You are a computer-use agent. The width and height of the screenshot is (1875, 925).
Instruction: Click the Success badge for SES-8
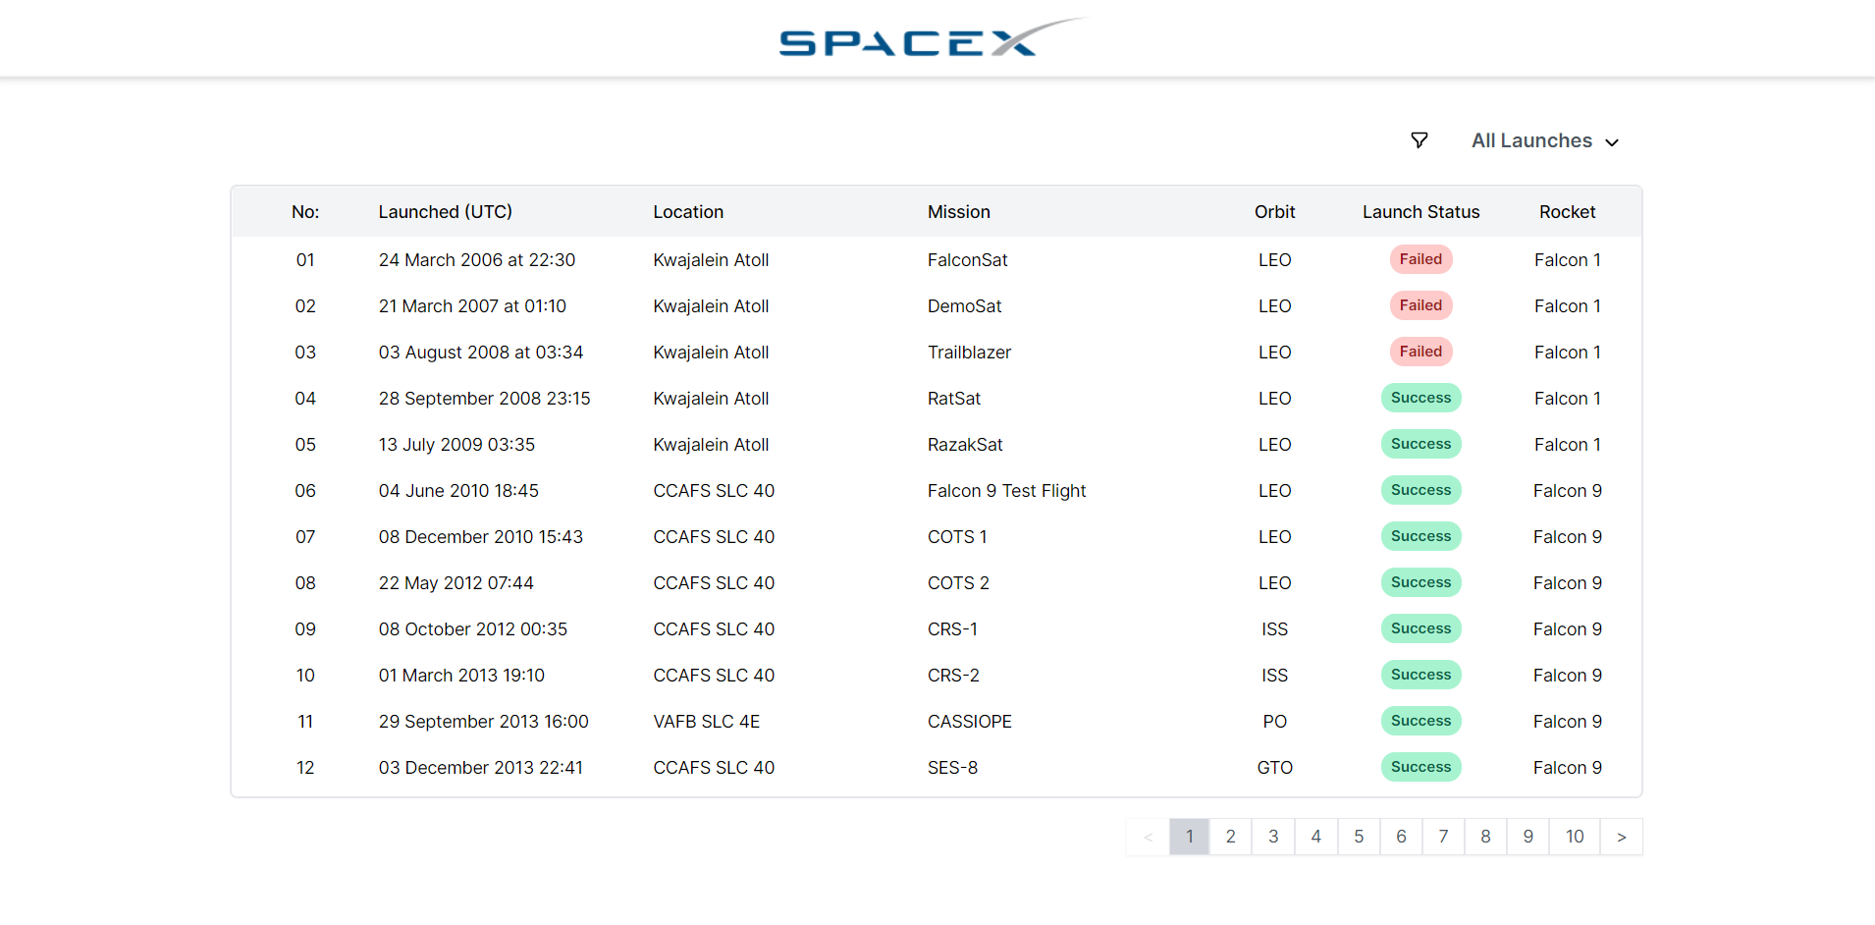coord(1420,767)
